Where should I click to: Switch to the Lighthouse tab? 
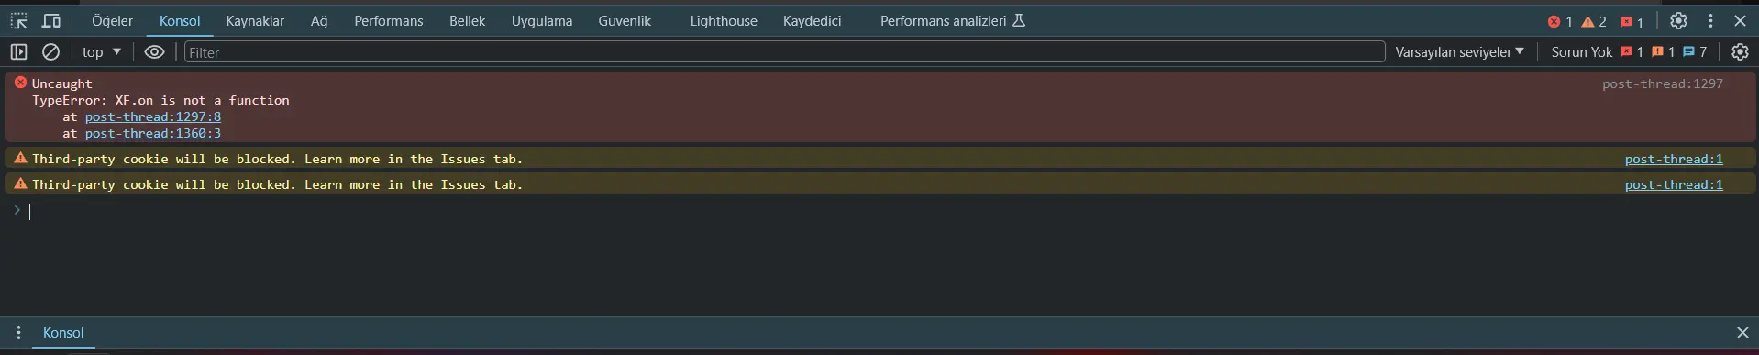pyautogui.click(x=724, y=20)
